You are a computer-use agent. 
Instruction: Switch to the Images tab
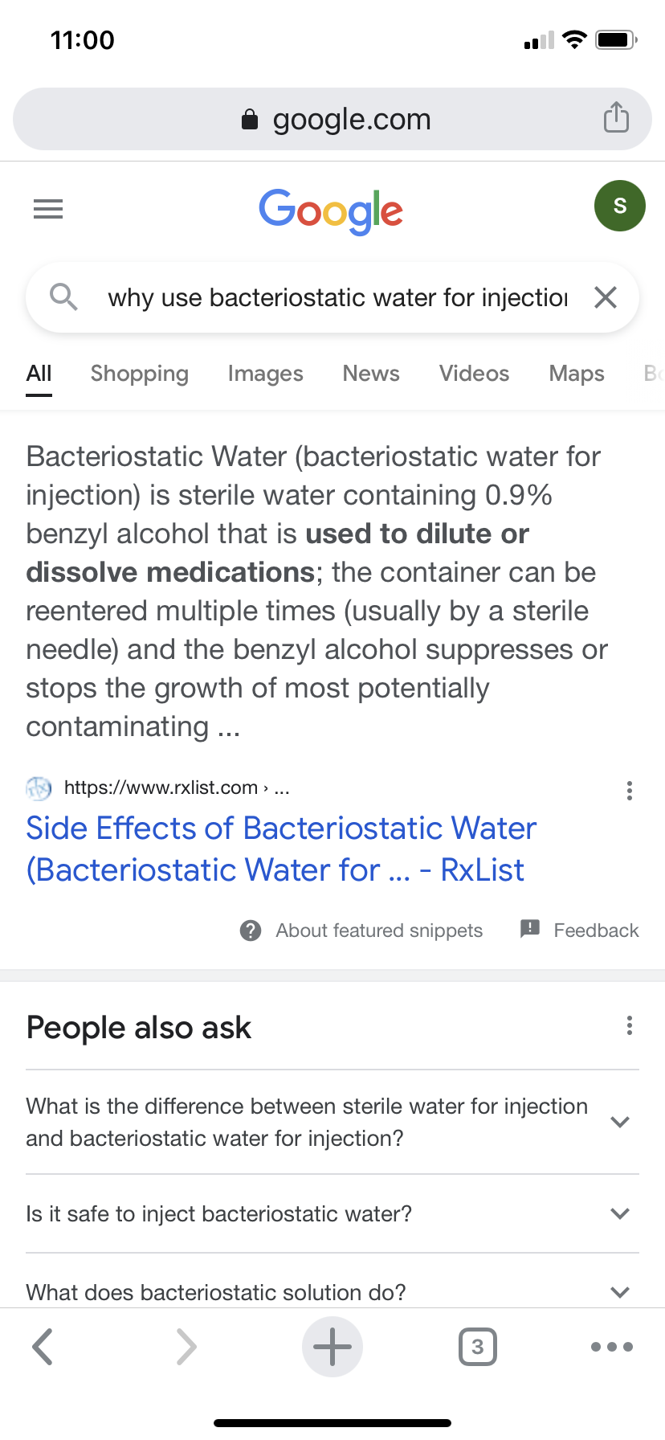tap(265, 374)
